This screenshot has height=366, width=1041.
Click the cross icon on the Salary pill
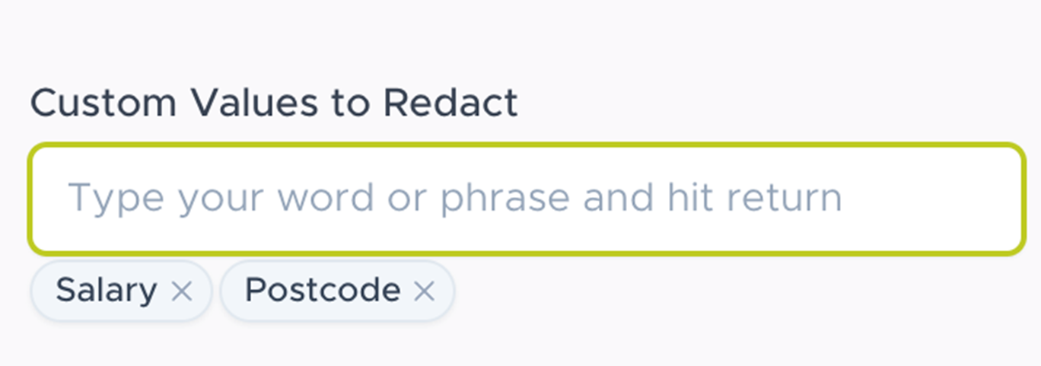click(x=181, y=291)
